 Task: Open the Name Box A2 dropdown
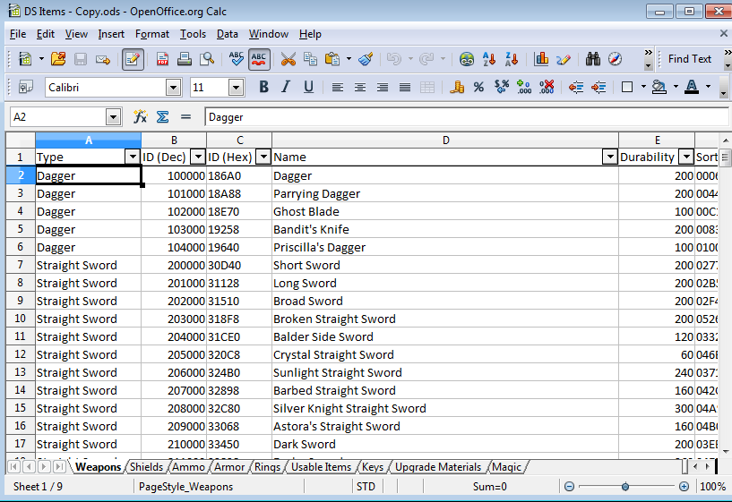[113, 117]
